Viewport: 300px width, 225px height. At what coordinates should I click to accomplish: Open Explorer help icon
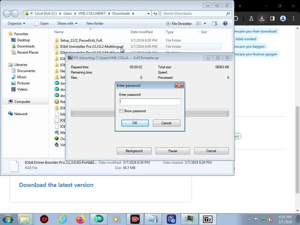(x=225, y=23)
